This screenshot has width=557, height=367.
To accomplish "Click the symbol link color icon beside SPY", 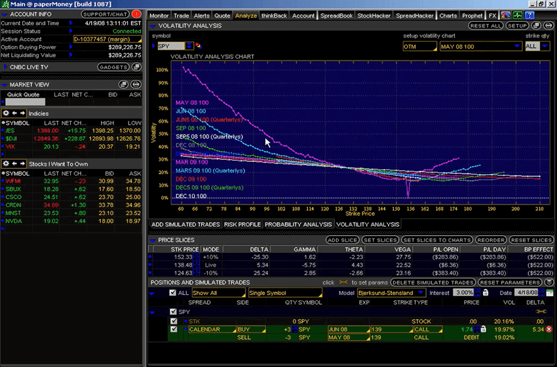I will tap(198, 46).
